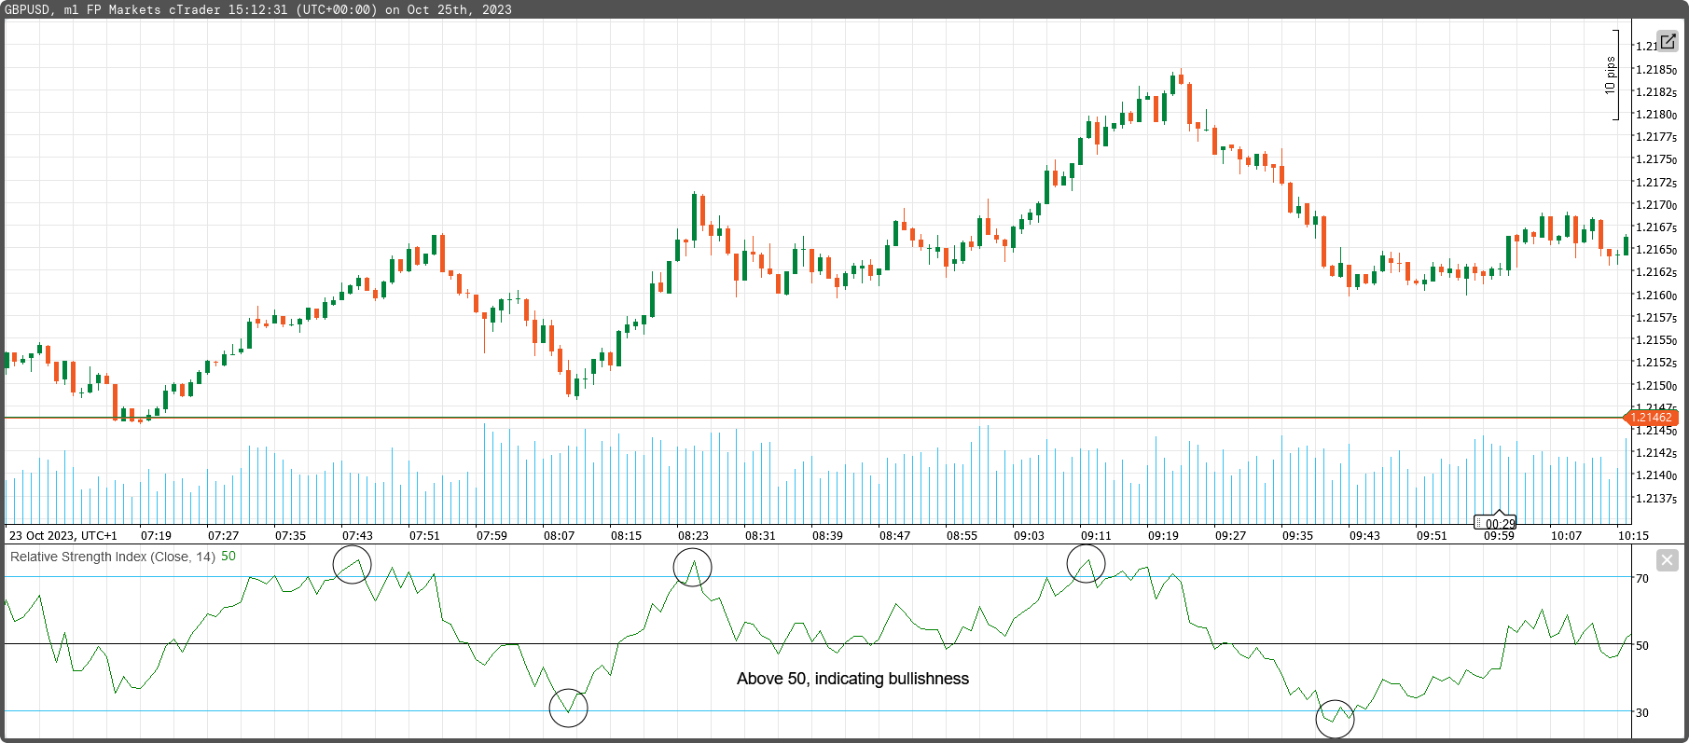Click the green RSI value 50 beside title
The image size is (1689, 743).
pyautogui.click(x=228, y=557)
